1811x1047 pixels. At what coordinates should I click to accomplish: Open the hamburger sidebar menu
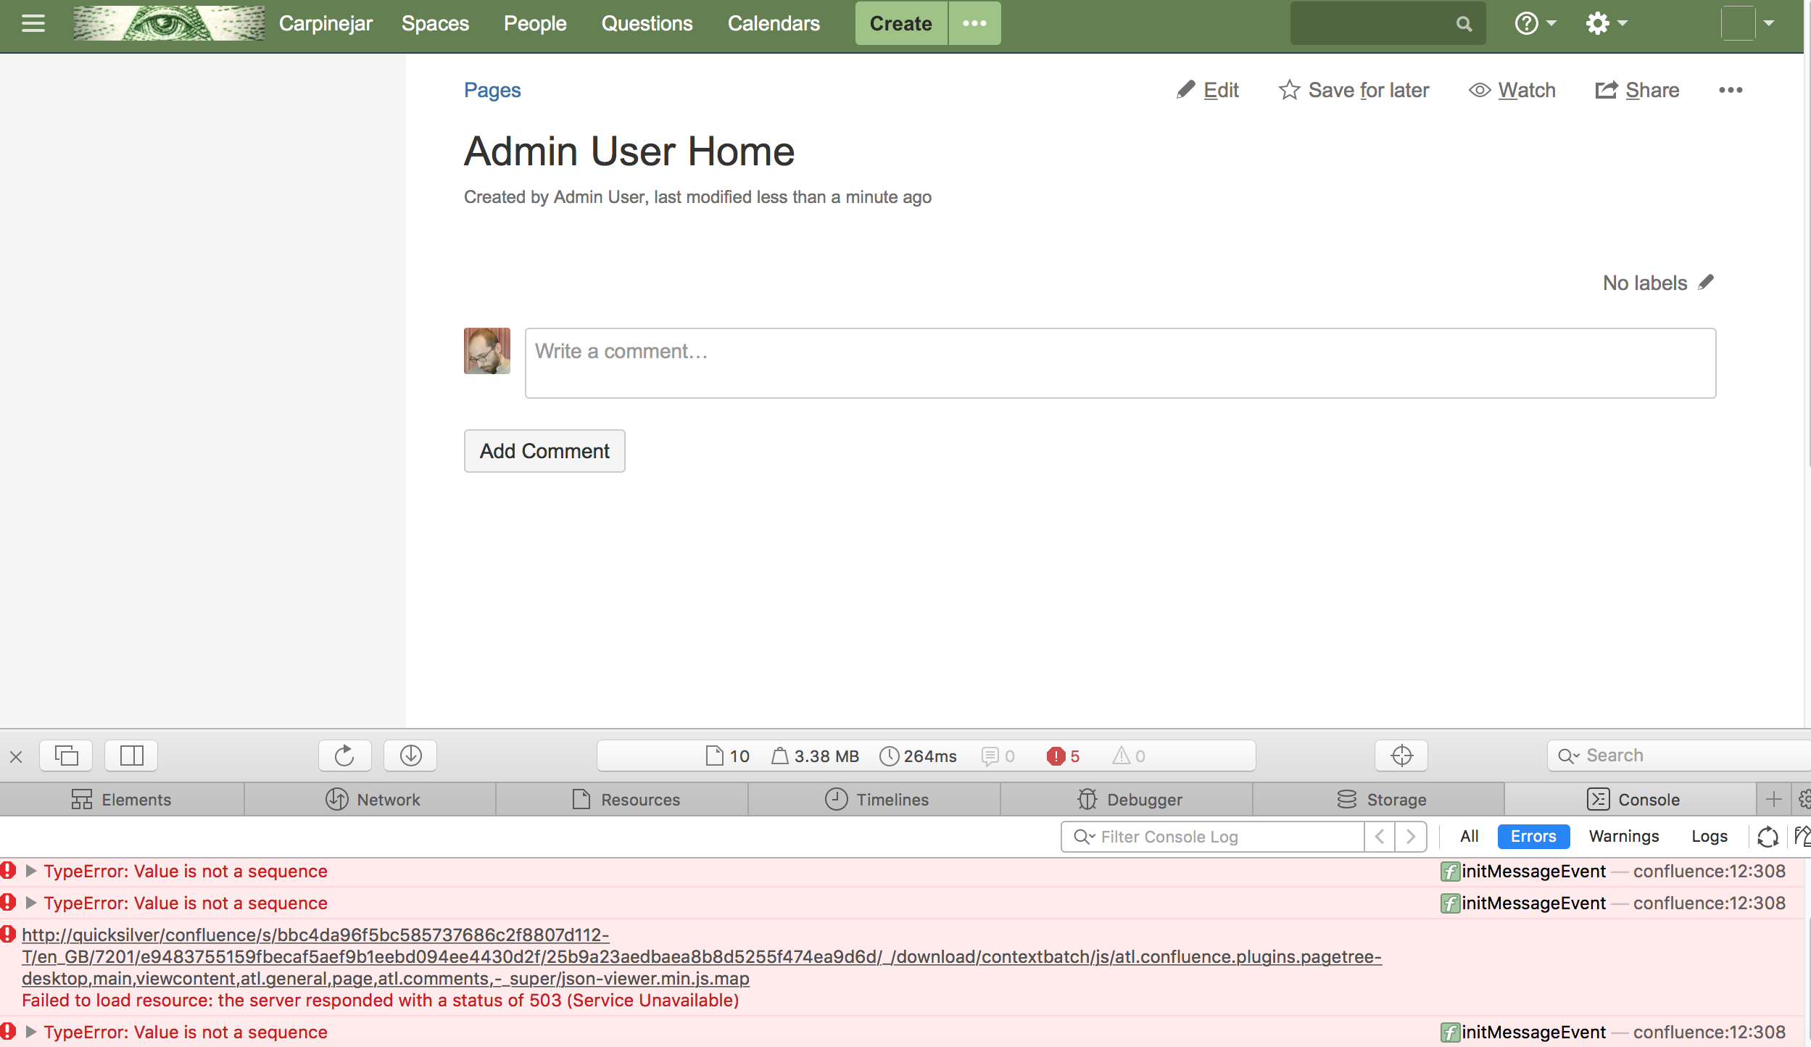[33, 23]
